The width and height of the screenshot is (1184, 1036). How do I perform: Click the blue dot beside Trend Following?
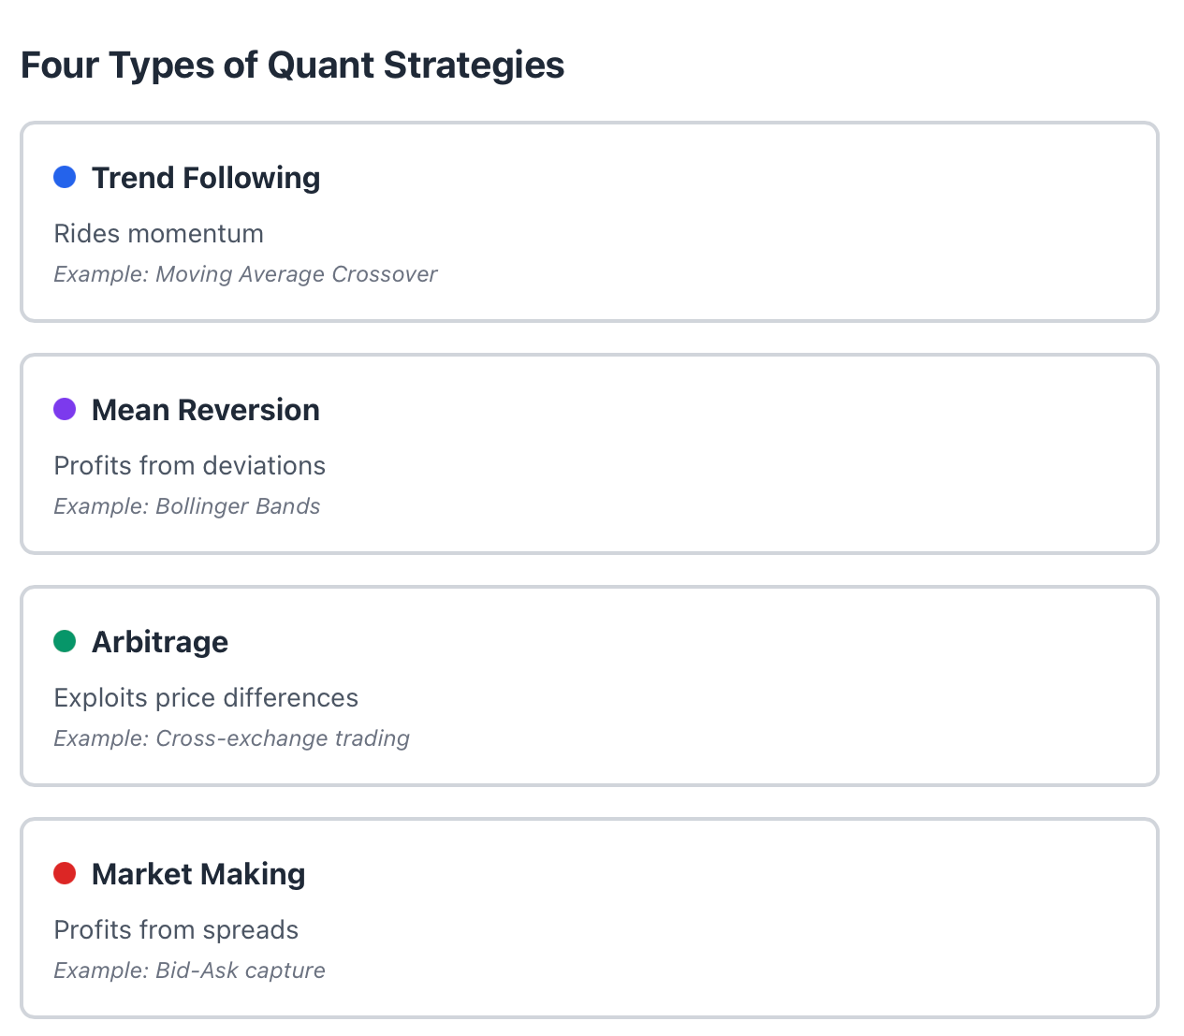[65, 177]
